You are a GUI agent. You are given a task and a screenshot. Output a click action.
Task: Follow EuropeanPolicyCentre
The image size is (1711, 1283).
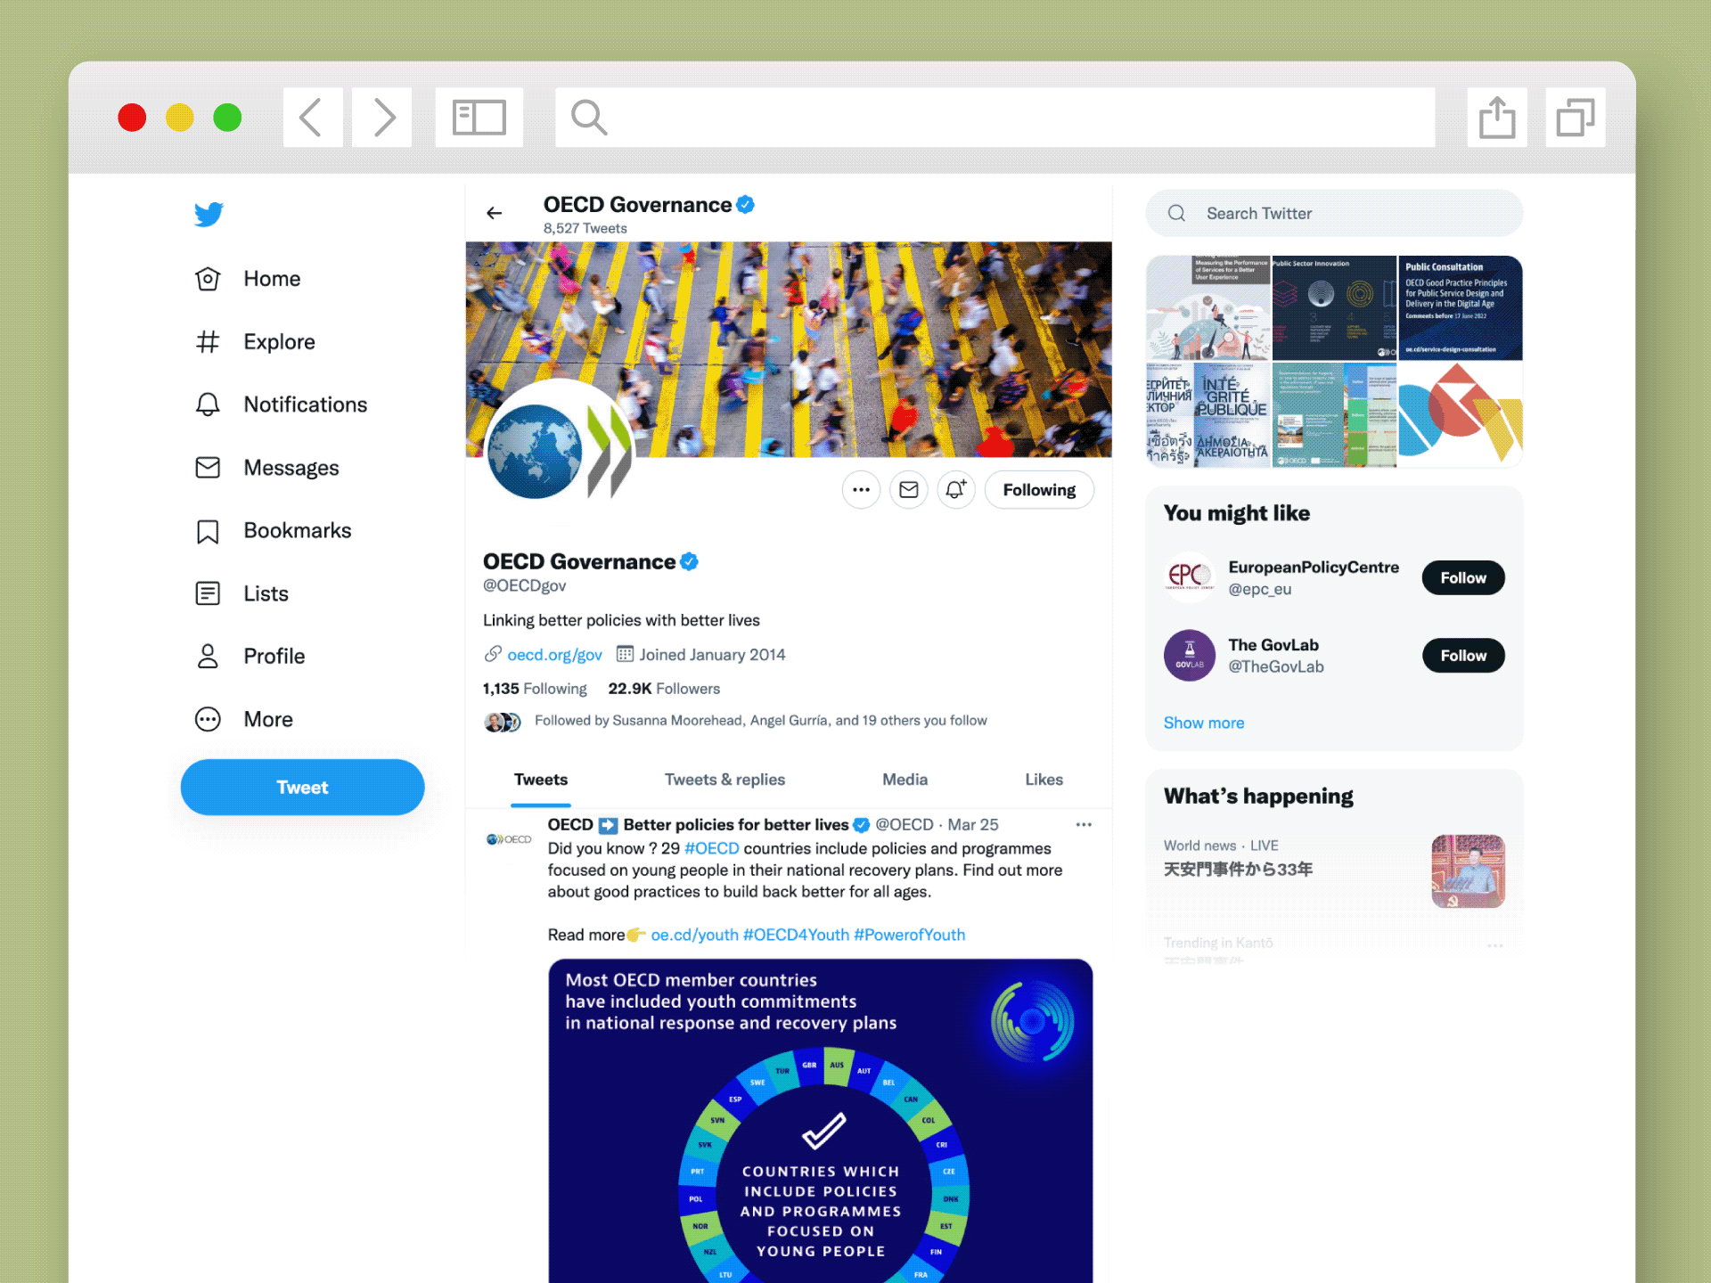point(1463,578)
